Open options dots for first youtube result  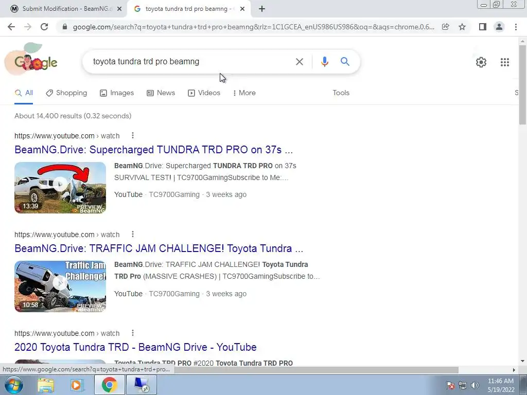[x=133, y=135]
